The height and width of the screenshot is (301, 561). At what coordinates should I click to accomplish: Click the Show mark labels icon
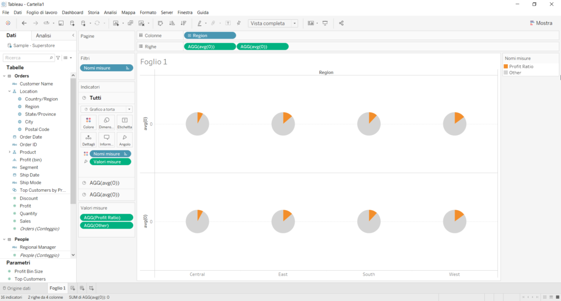pyautogui.click(x=228, y=23)
